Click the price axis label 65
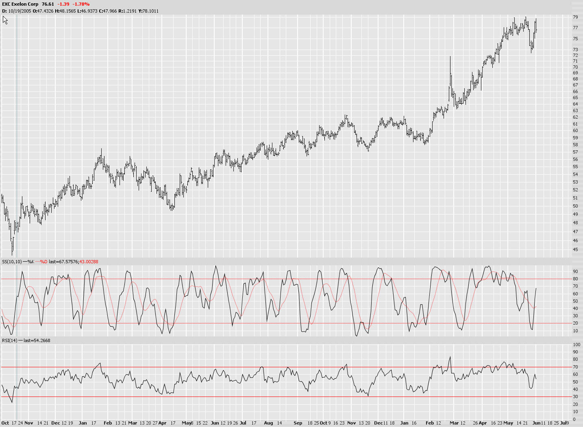 pyautogui.click(x=575, y=98)
